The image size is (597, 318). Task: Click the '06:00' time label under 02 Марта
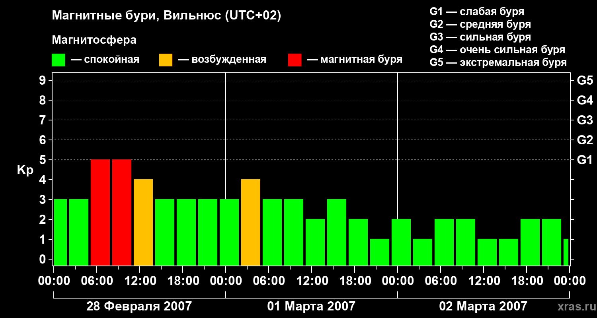click(x=441, y=281)
